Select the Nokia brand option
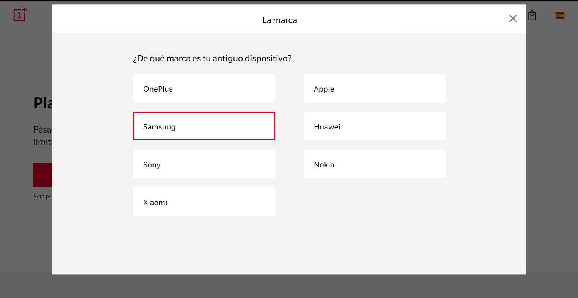The image size is (578, 298). tap(374, 164)
